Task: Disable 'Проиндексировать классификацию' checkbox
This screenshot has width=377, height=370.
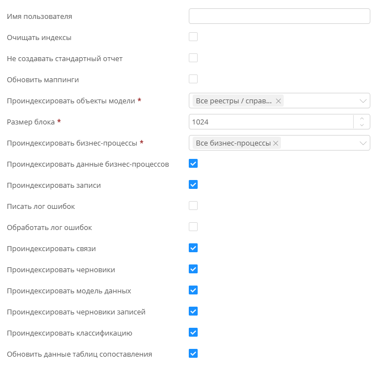Action: (193, 332)
